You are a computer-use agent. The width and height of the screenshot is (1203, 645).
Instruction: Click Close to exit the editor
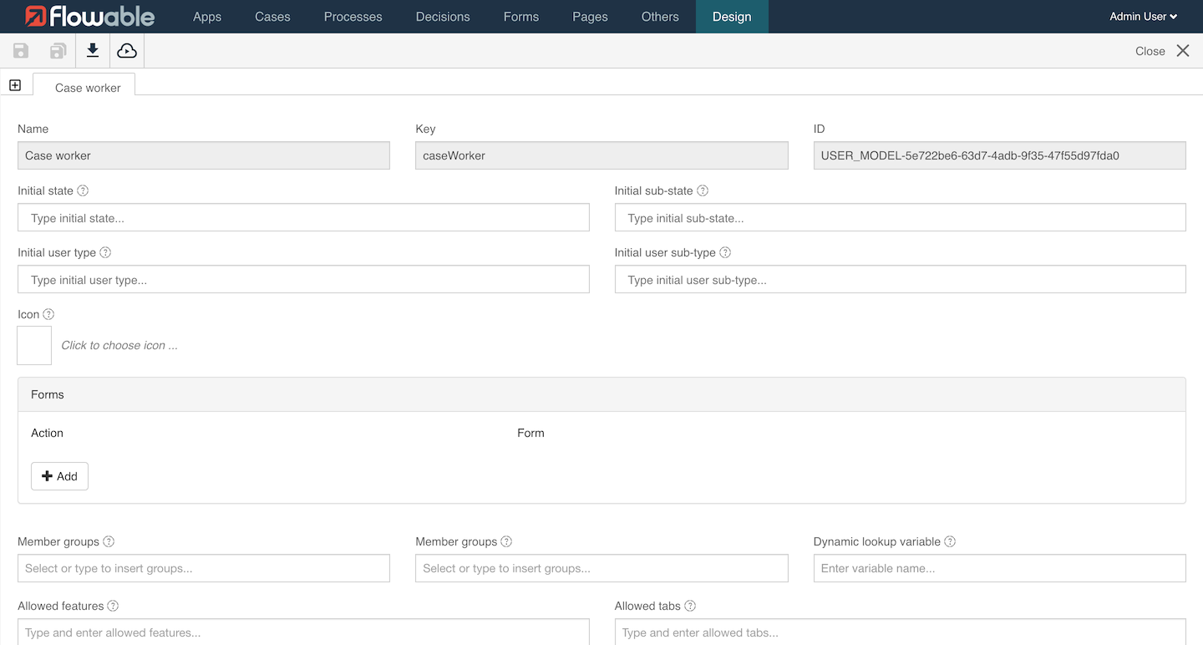coord(1161,51)
